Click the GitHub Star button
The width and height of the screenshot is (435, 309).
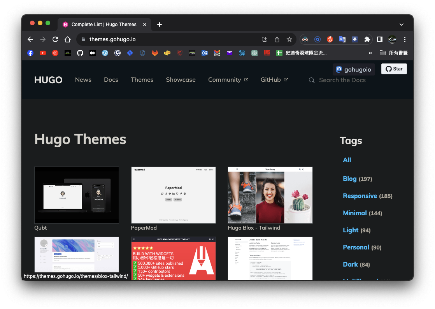click(x=394, y=69)
